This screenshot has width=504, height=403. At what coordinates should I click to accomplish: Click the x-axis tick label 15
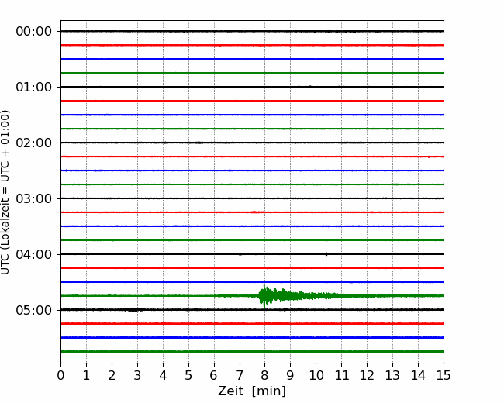point(444,375)
